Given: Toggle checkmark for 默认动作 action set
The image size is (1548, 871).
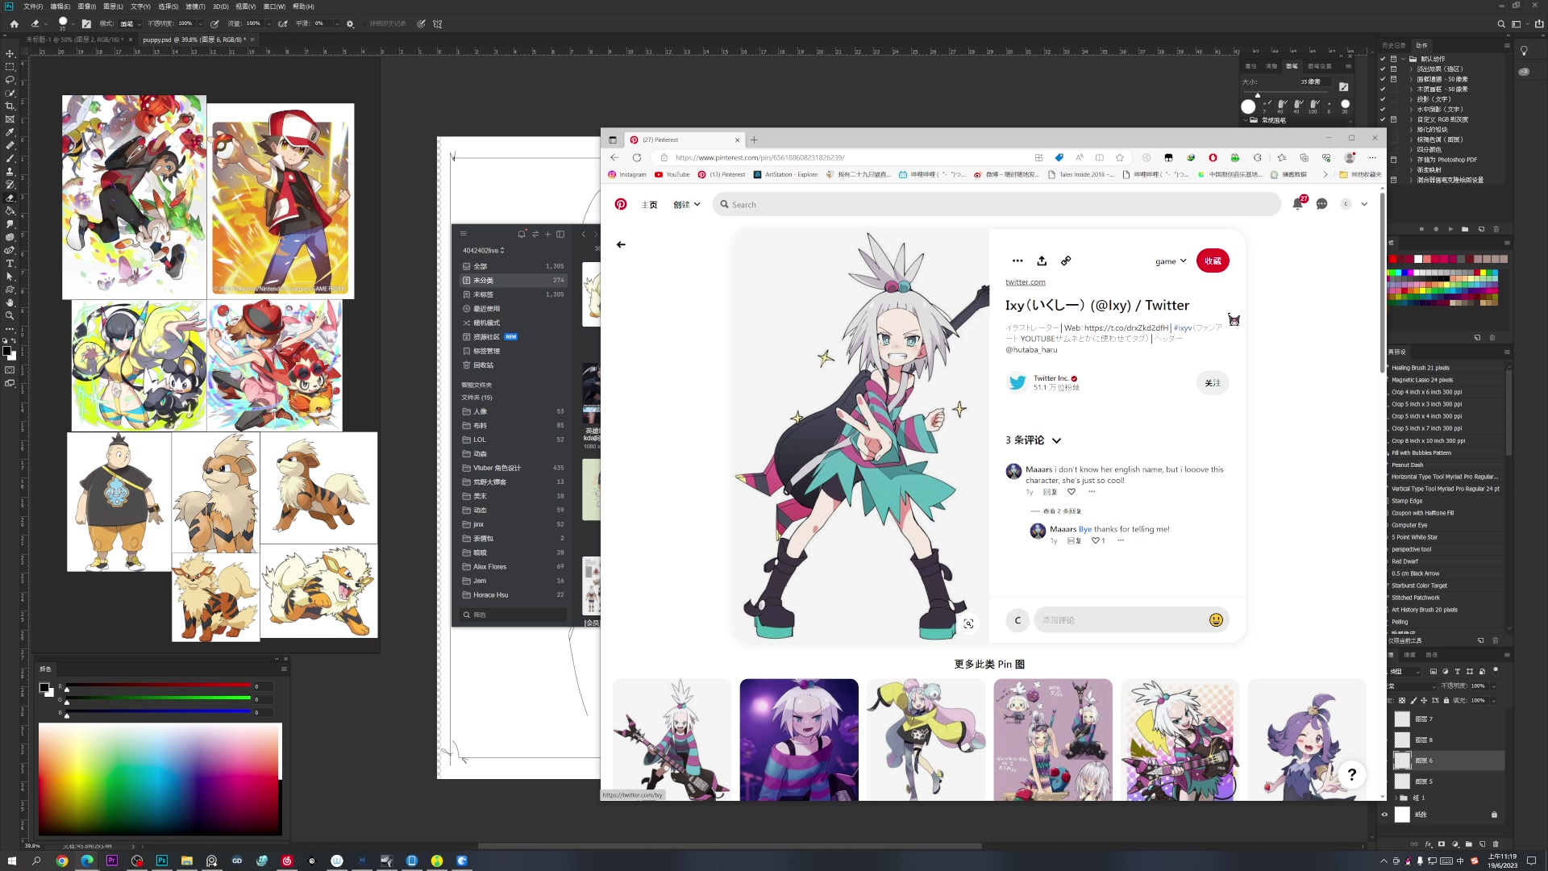Looking at the screenshot, I should click(x=1383, y=59).
